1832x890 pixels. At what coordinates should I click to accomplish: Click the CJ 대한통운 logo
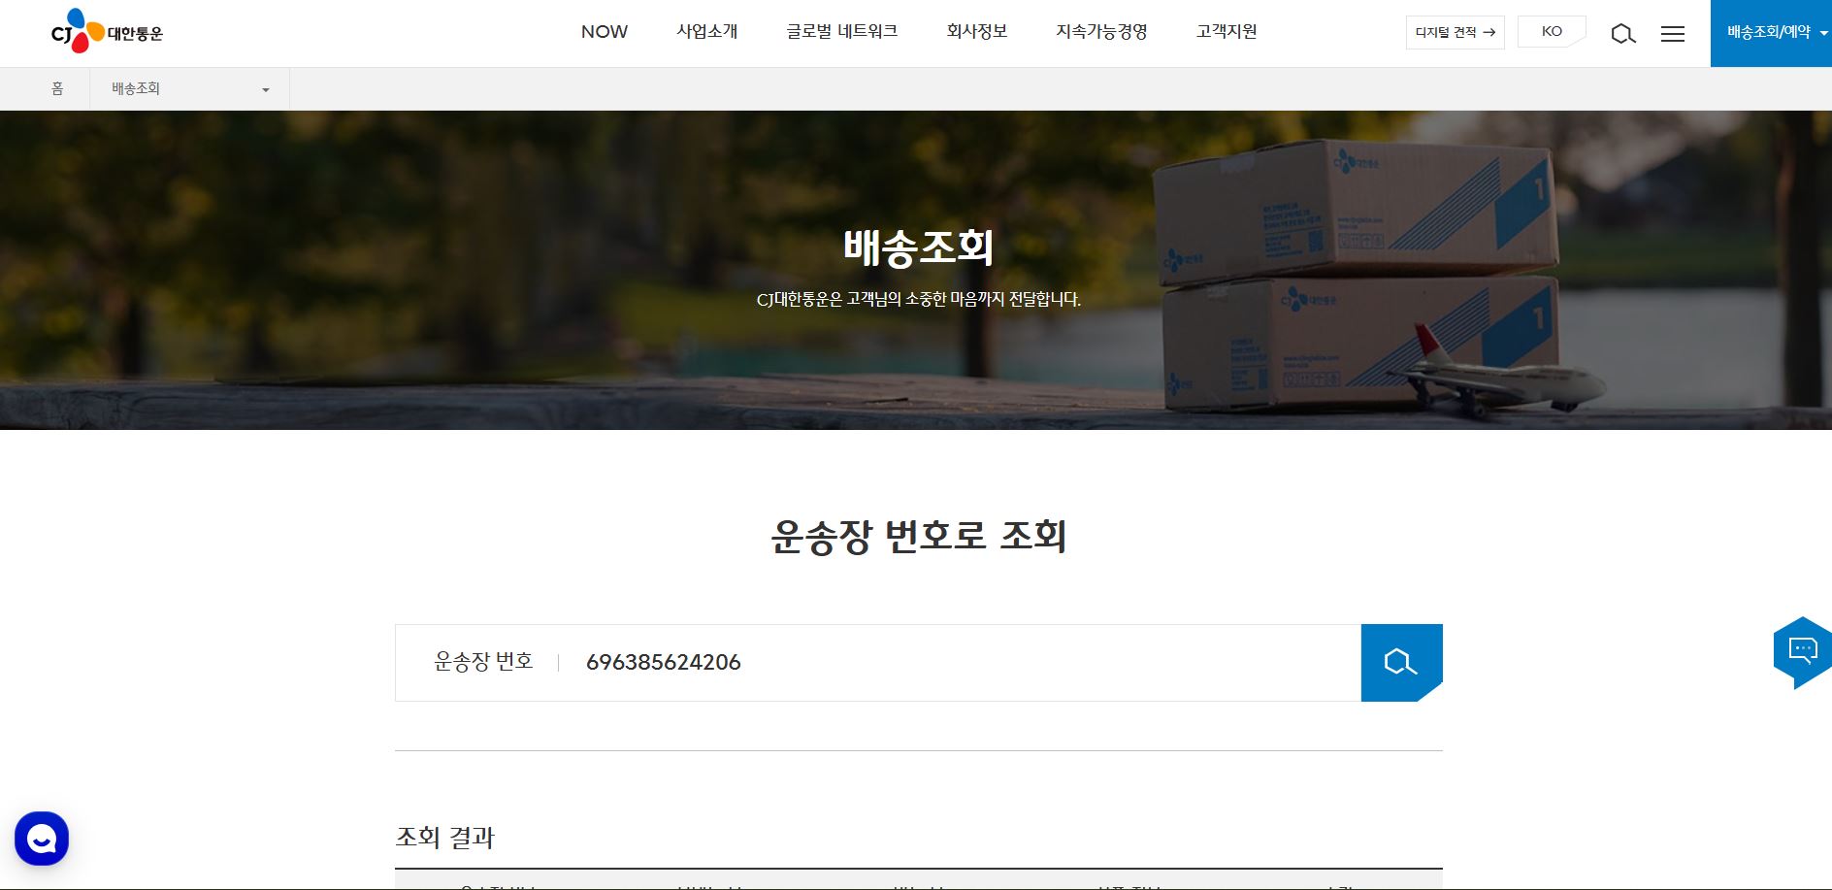pyautogui.click(x=107, y=32)
